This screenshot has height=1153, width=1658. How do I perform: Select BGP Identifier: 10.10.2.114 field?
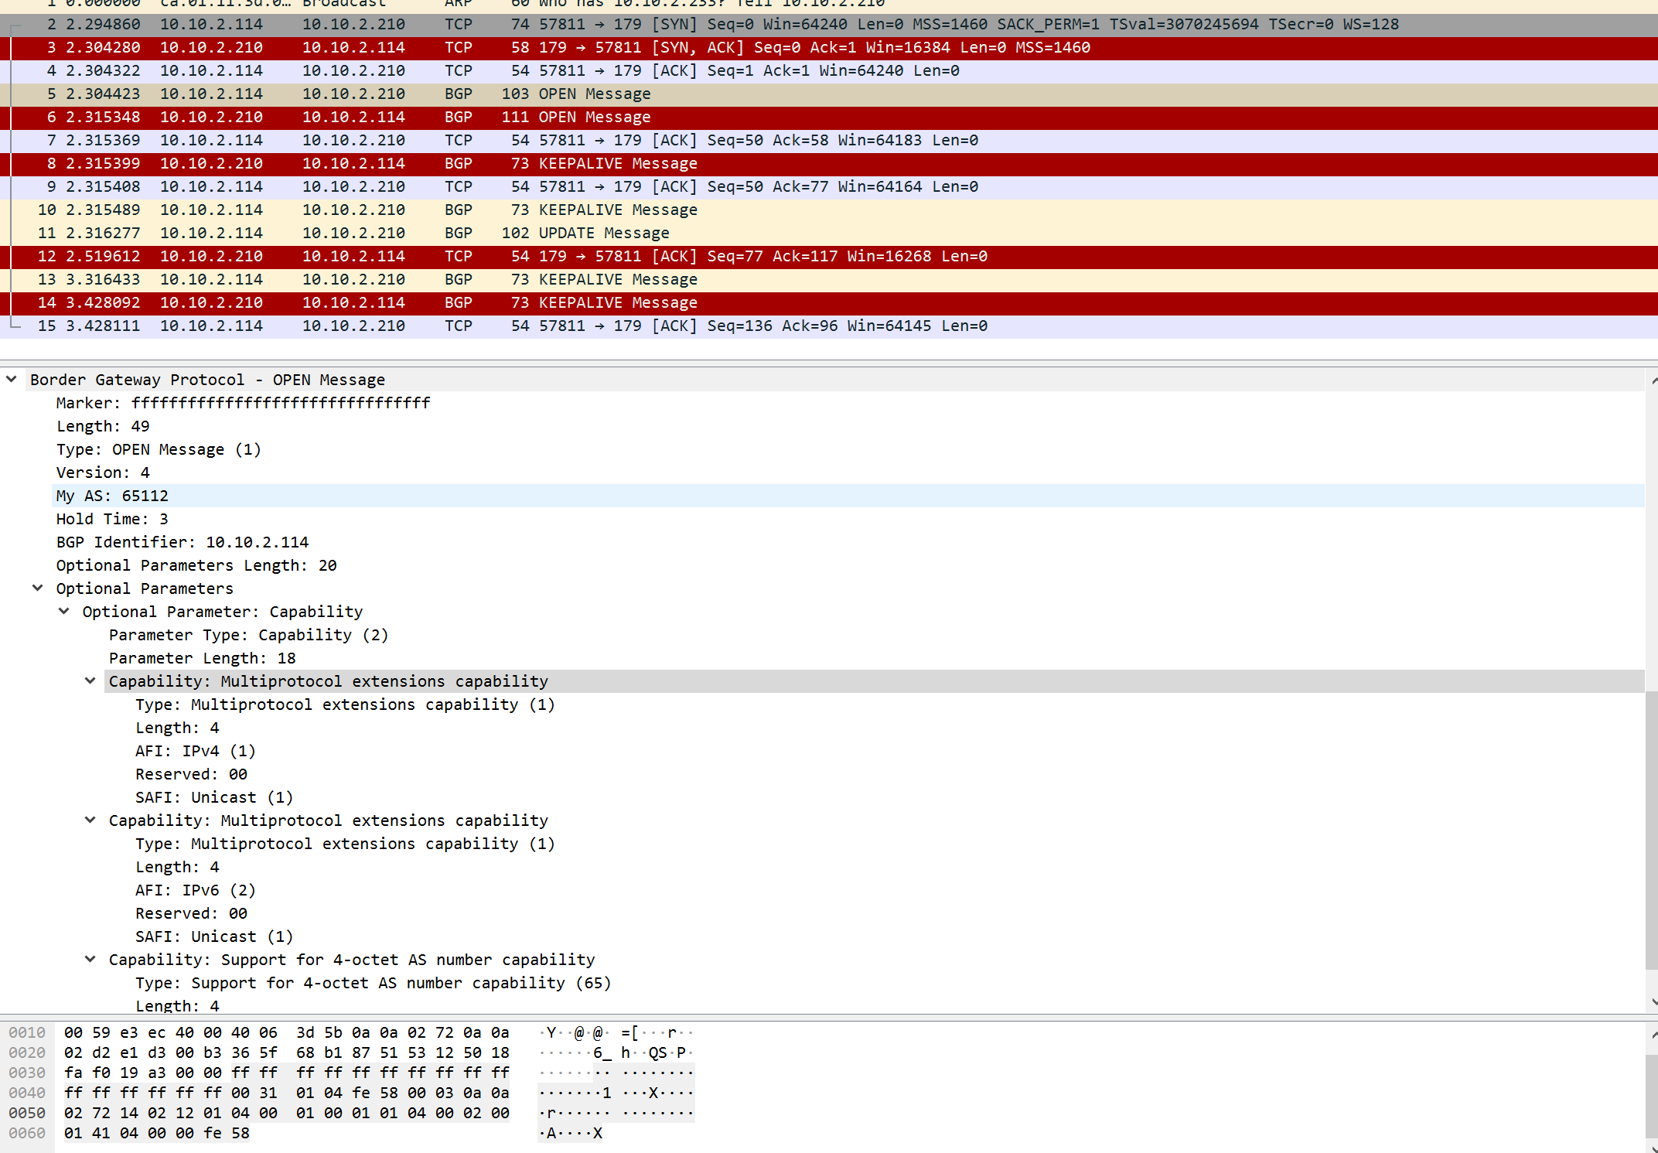point(182,542)
